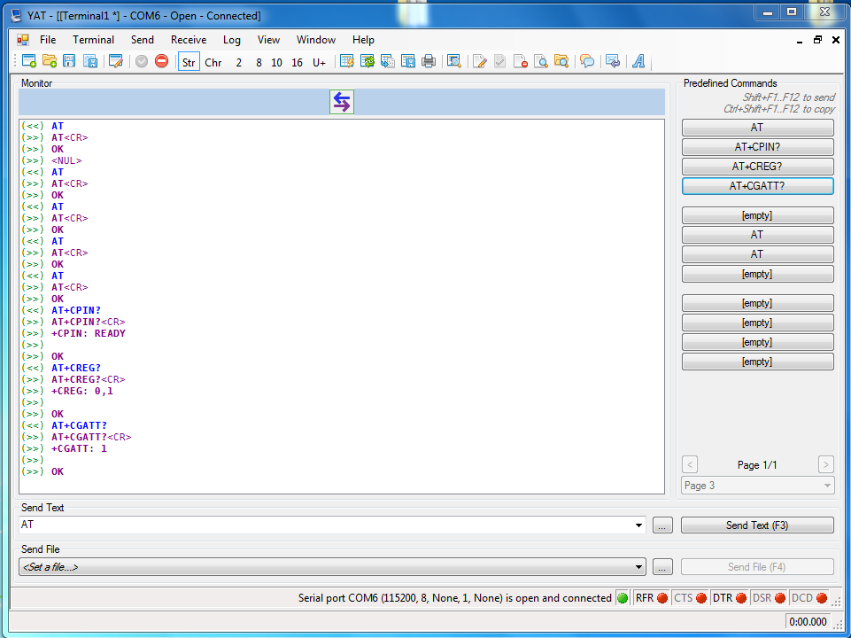Select hexadecimal radix 16 in toolbar
Image resolution: width=851 pixels, height=638 pixels.
tap(297, 62)
